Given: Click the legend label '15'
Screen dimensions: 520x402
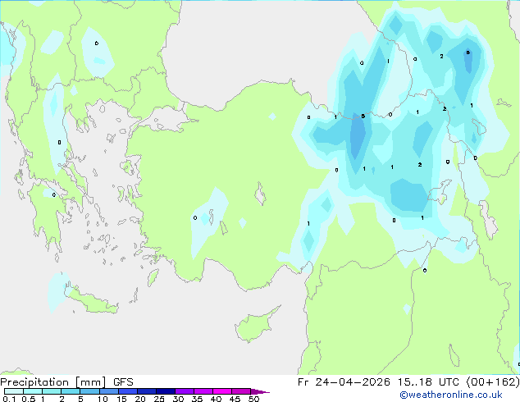Looking at the screenshot, I should pos(121,399).
